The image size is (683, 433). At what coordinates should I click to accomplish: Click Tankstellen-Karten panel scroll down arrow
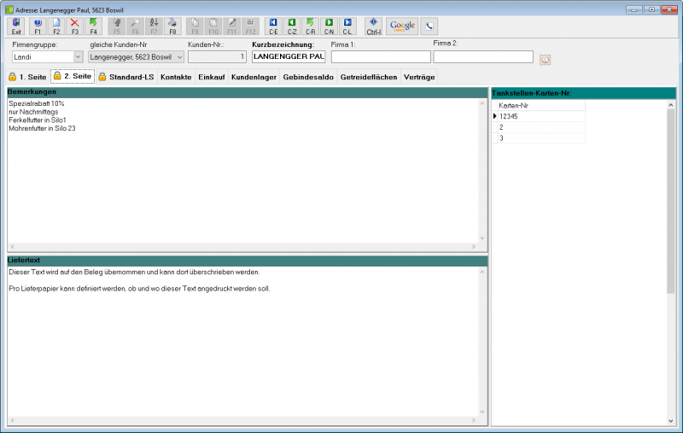(x=671, y=421)
